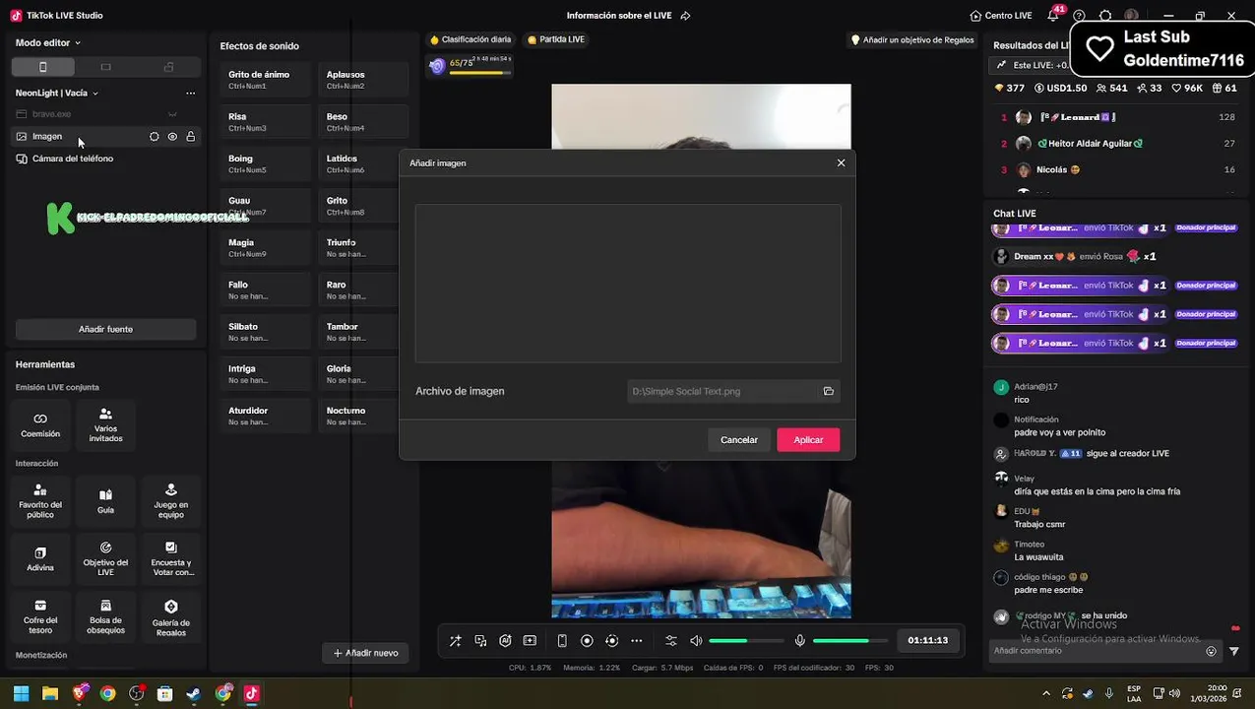This screenshot has width=1255, height=709.
Task: Play the Nocturno sound effect
Action: click(x=363, y=416)
